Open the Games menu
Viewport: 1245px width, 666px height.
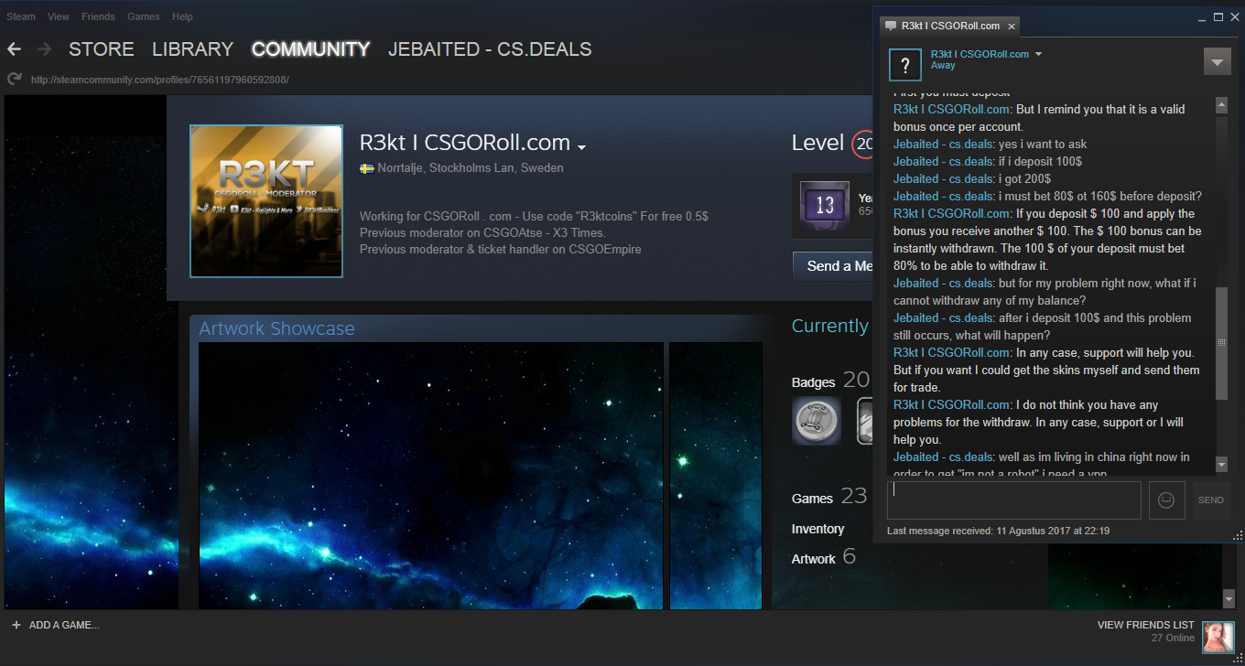143,16
